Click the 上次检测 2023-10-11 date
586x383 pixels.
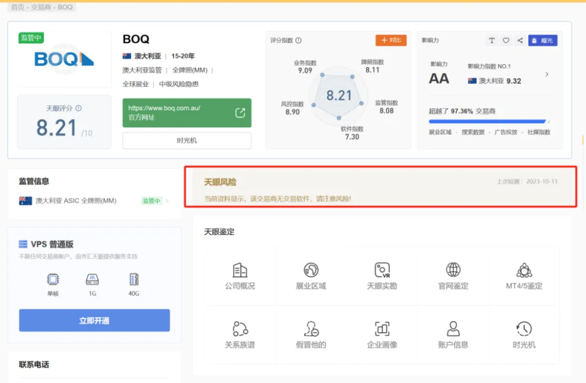527,182
